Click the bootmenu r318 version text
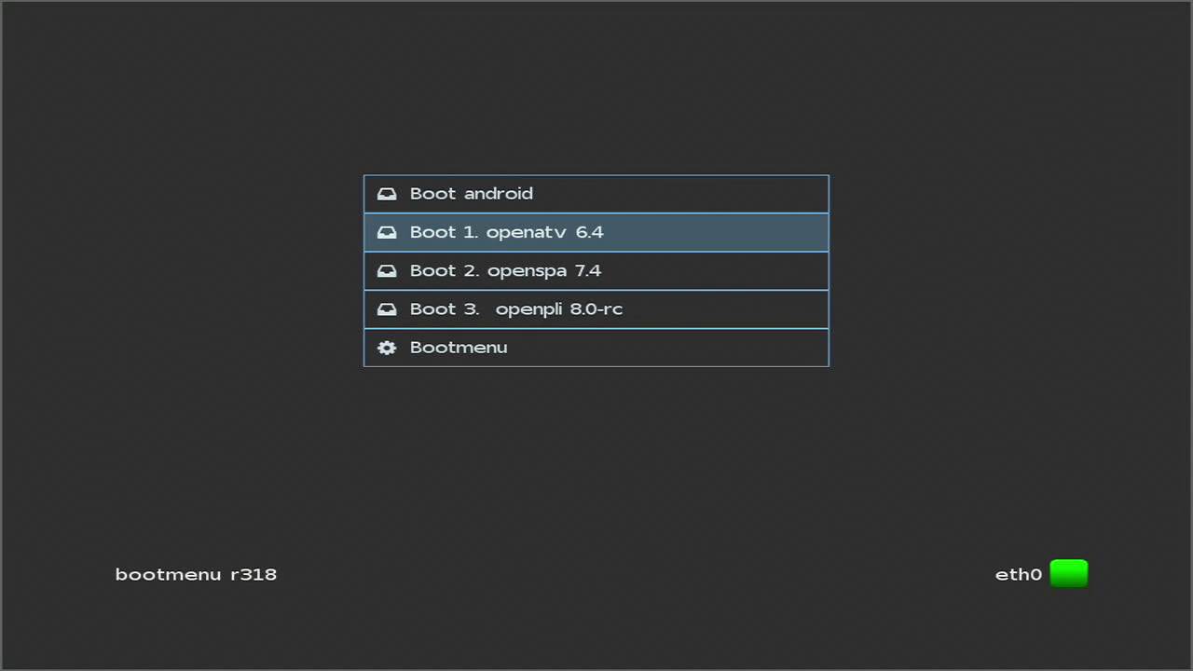1193x671 pixels. (x=196, y=574)
